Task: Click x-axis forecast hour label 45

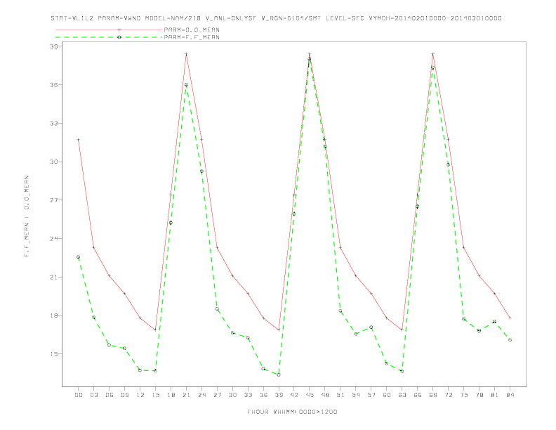Action: click(310, 395)
